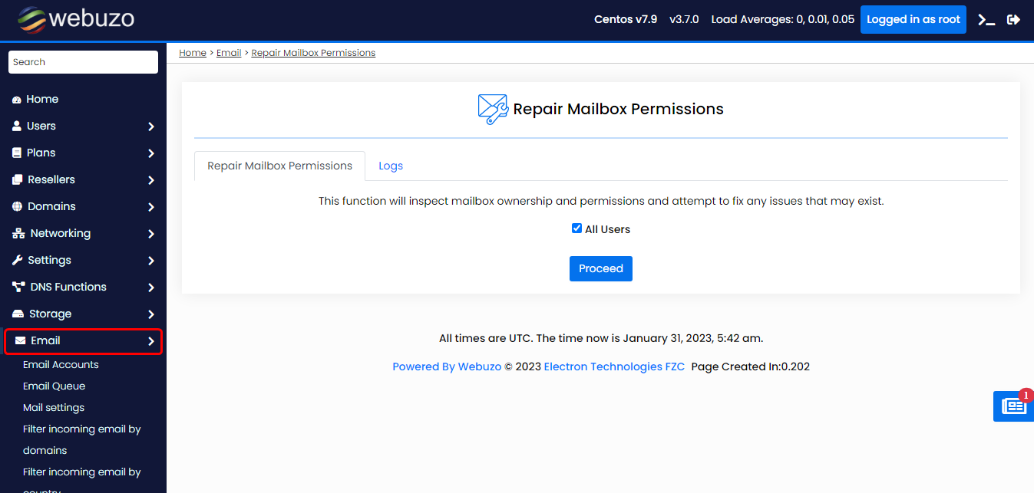Screen dimensions: 1034x493
Task: Click the logout icon at top right
Action: (1014, 18)
